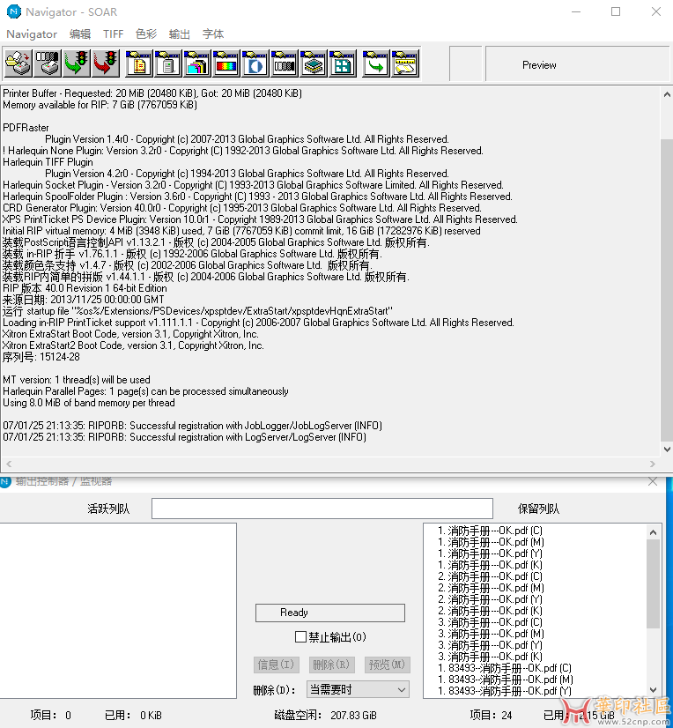
Task: Click the Preview button
Action: coord(539,65)
